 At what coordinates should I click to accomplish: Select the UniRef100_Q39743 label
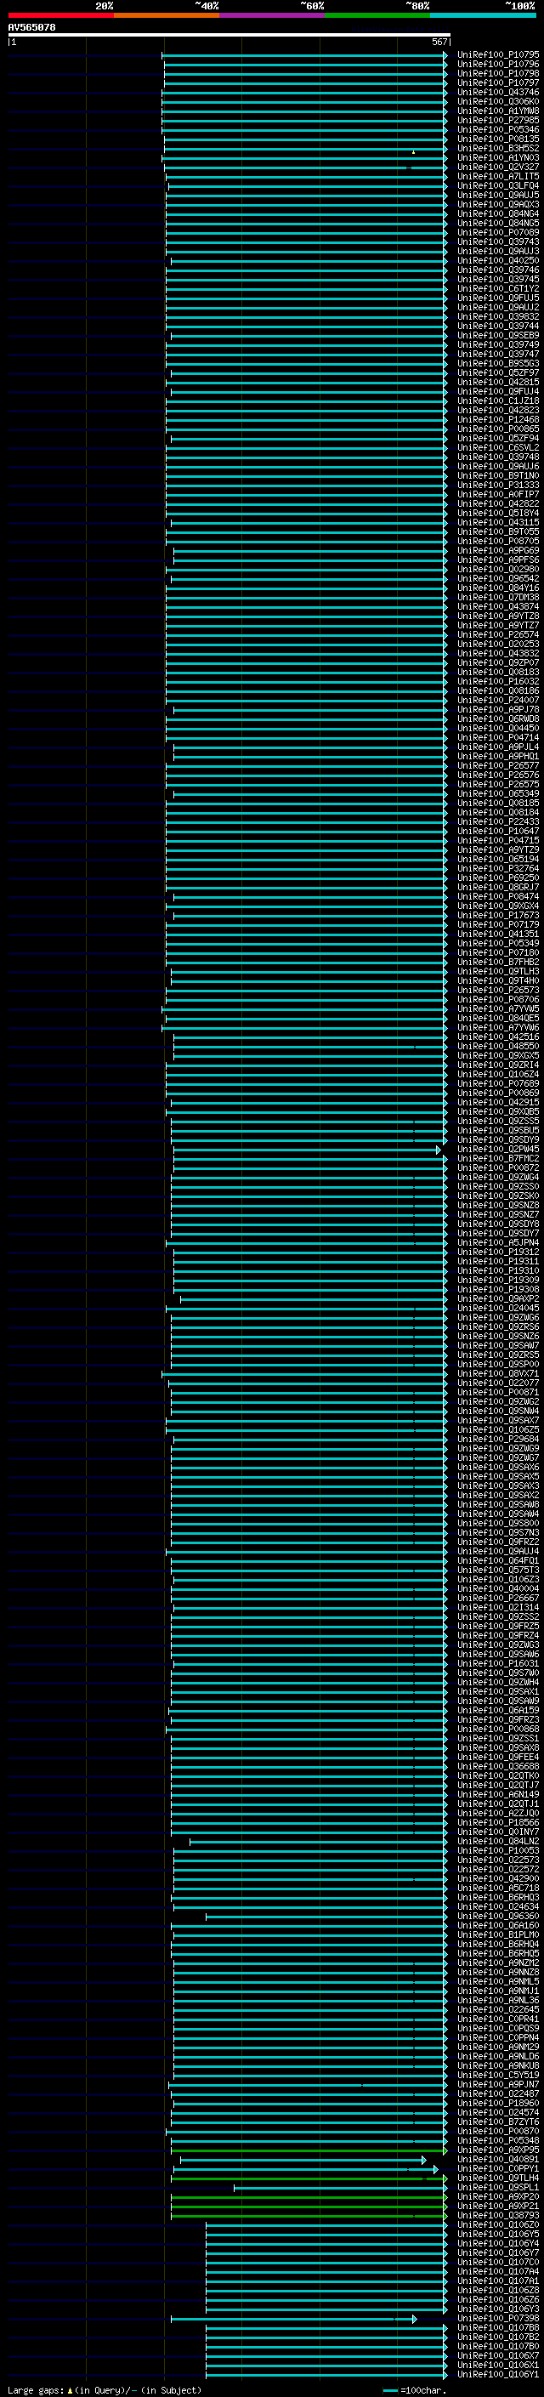pos(497,242)
